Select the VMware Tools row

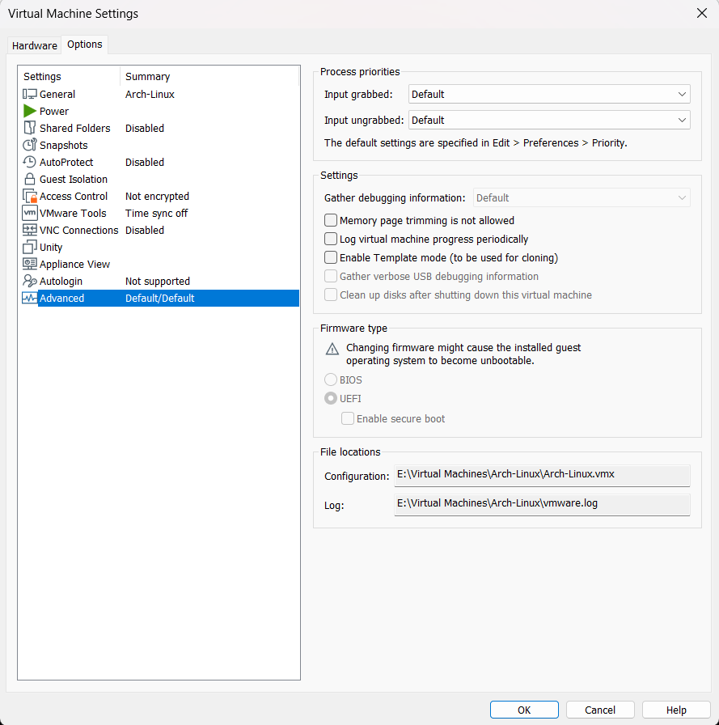click(x=159, y=213)
